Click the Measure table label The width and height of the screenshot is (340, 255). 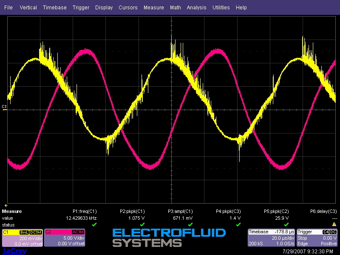[x=12, y=211]
